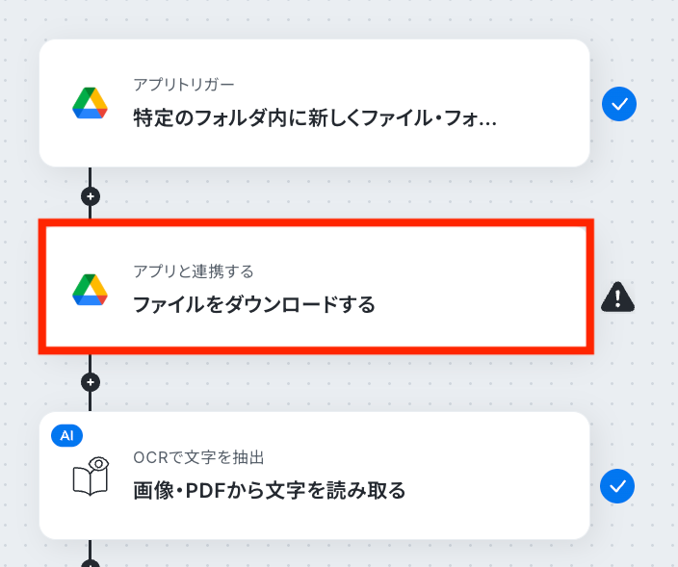Click the blue checkmark beside the trigger card

coord(619,104)
